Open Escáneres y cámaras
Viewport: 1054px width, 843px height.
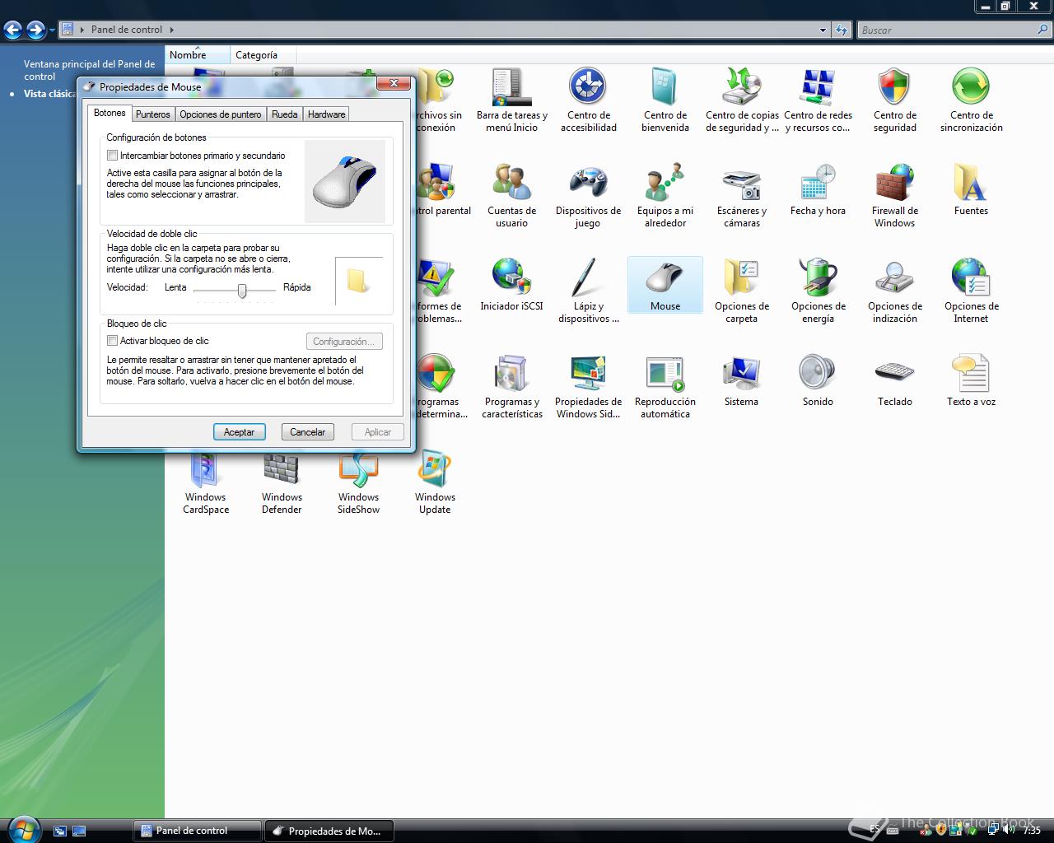pos(741,195)
